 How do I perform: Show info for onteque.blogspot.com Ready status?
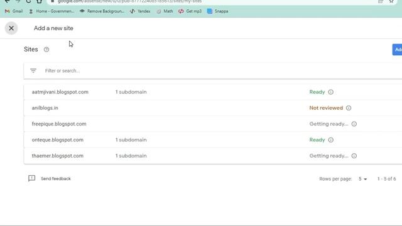(x=331, y=140)
